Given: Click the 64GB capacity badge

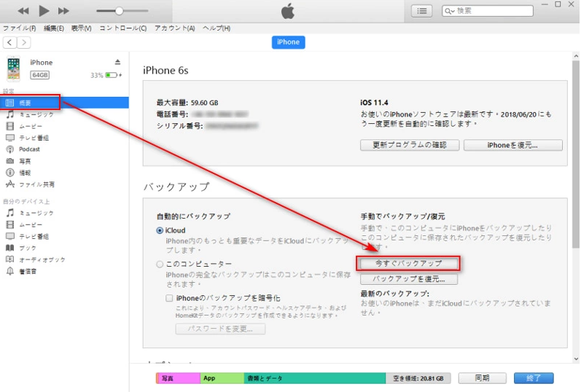Looking at the screenshot, I should [x=39, y=75].
